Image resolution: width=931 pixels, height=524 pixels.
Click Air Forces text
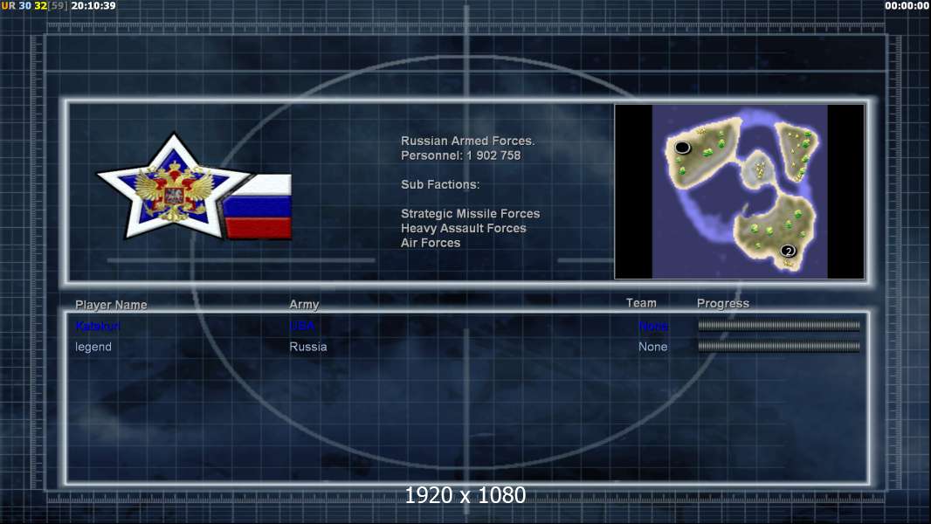(431, 243)
